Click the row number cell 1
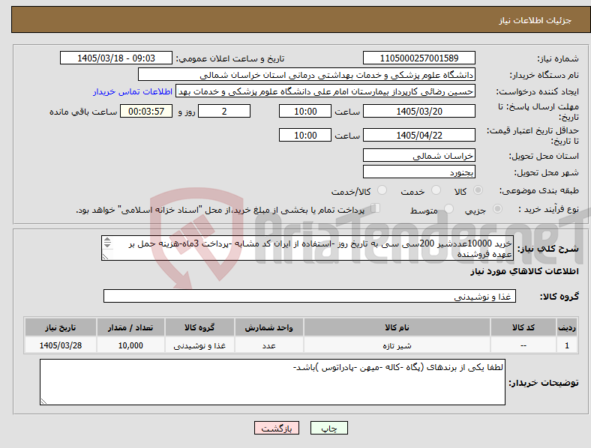Viewport: 591px width, 448px height. pos(566,345)
